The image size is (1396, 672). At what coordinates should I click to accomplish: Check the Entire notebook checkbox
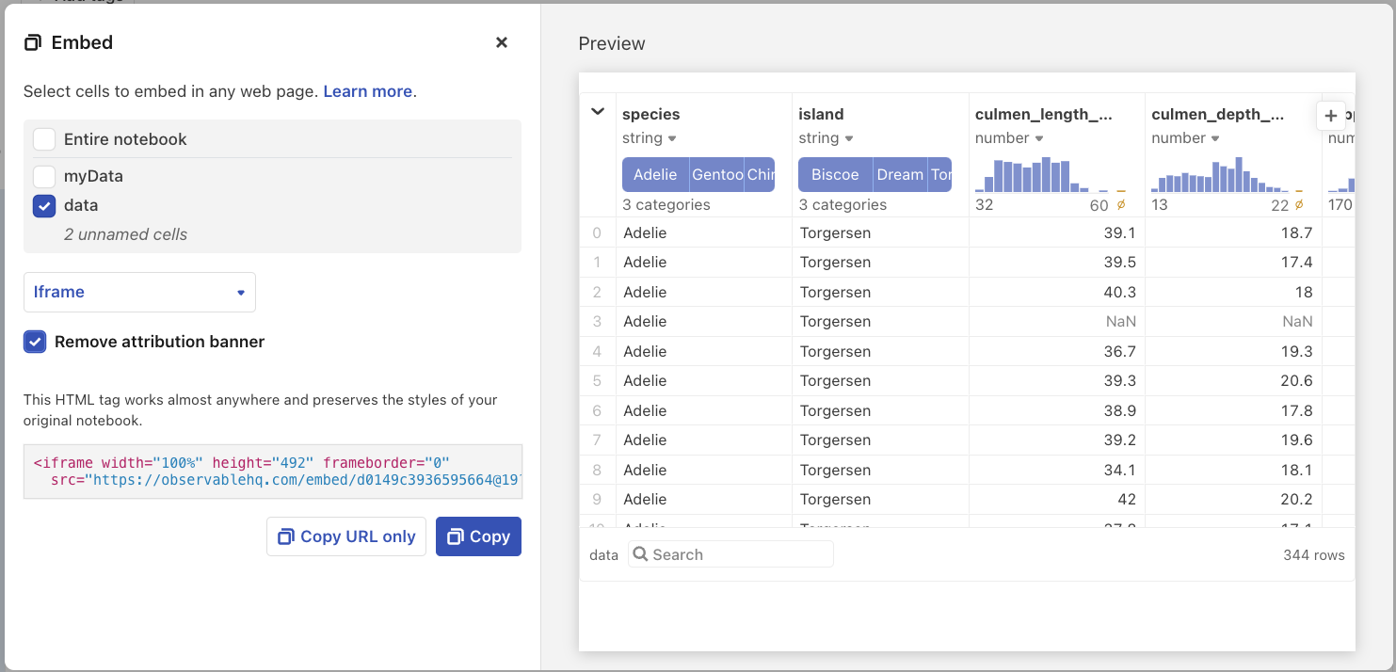tap(43, 137)
